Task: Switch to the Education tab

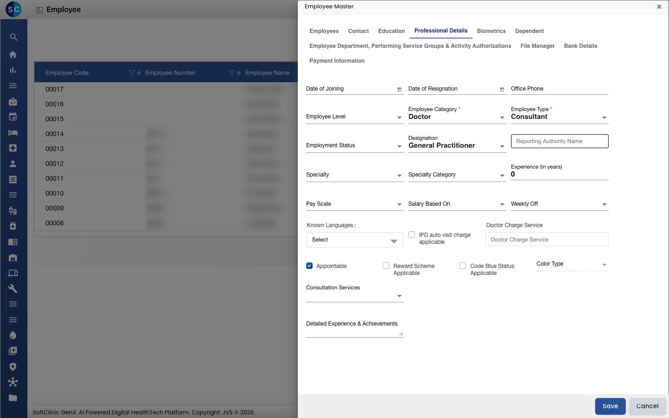Action: [x=392, y=31]
